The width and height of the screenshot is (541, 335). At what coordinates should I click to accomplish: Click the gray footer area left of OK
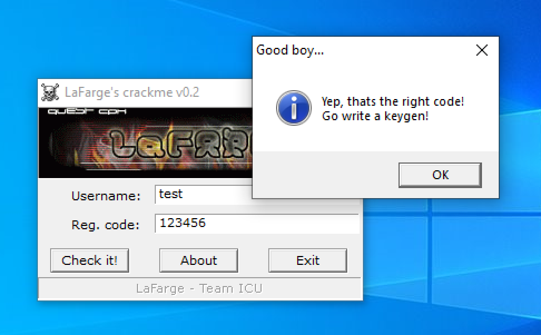[x=323, y=175]
